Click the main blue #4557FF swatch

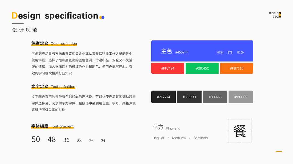pyautogui.click(x=202, y=51)
